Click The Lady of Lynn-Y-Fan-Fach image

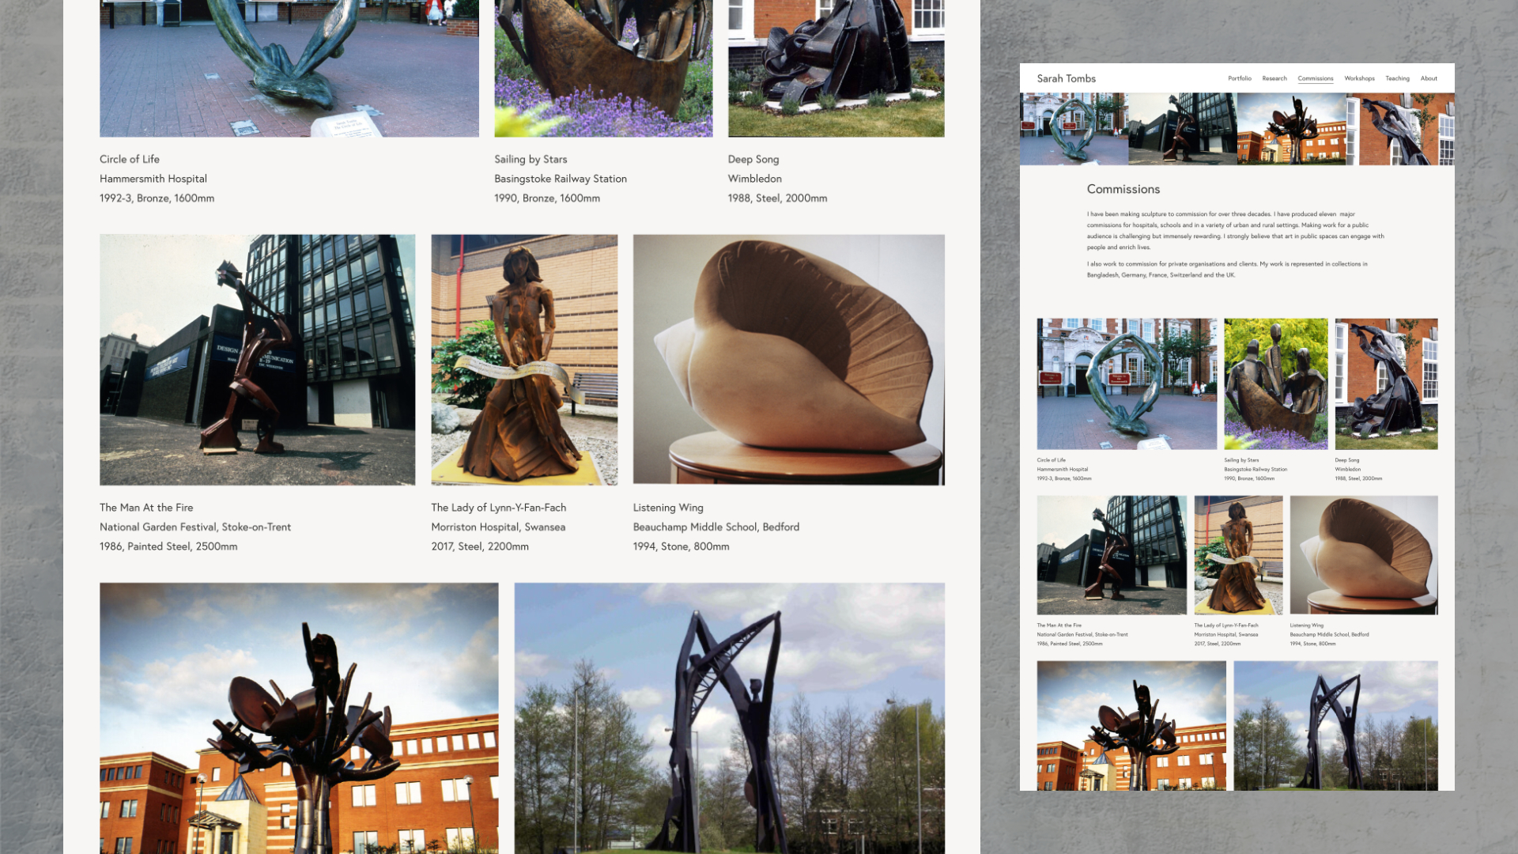[x=1237, y=555]
